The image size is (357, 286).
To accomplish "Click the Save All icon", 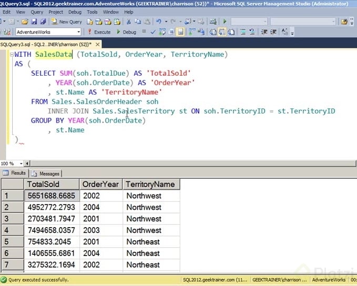I will (x=43, y=22).
